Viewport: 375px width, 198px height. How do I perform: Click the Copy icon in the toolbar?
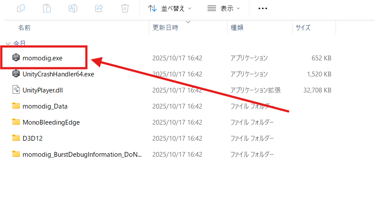[21, 8]
